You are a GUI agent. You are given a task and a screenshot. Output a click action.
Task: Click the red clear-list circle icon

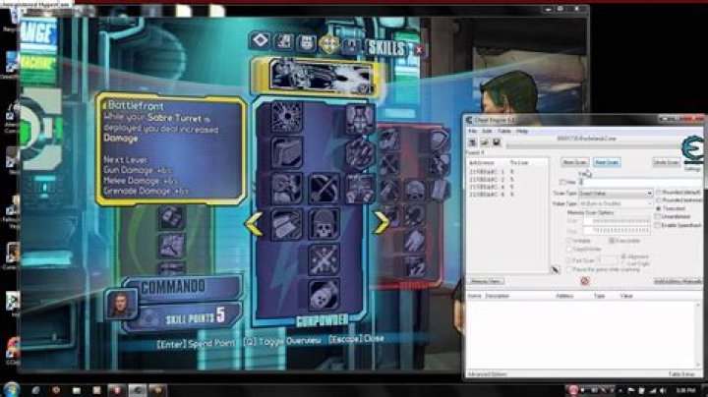point(585,281)
